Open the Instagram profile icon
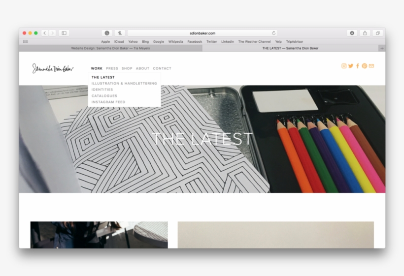404x276 pixels. point(344,66)
